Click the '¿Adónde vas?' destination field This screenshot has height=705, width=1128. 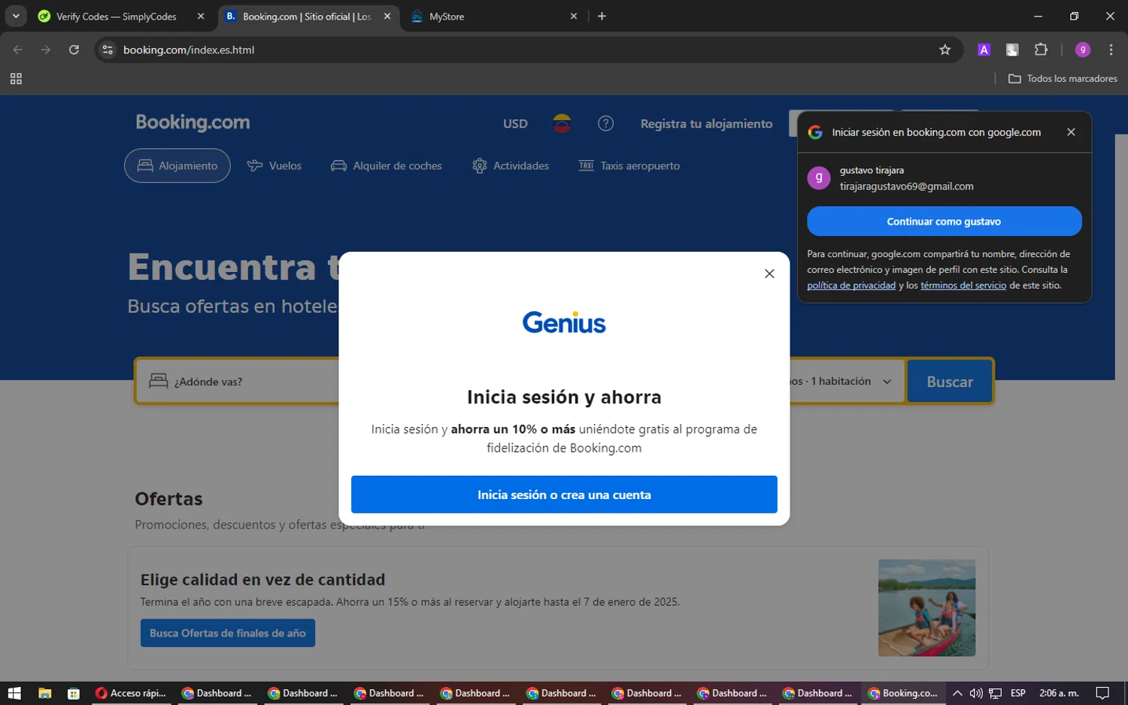(x=238, y=382)
